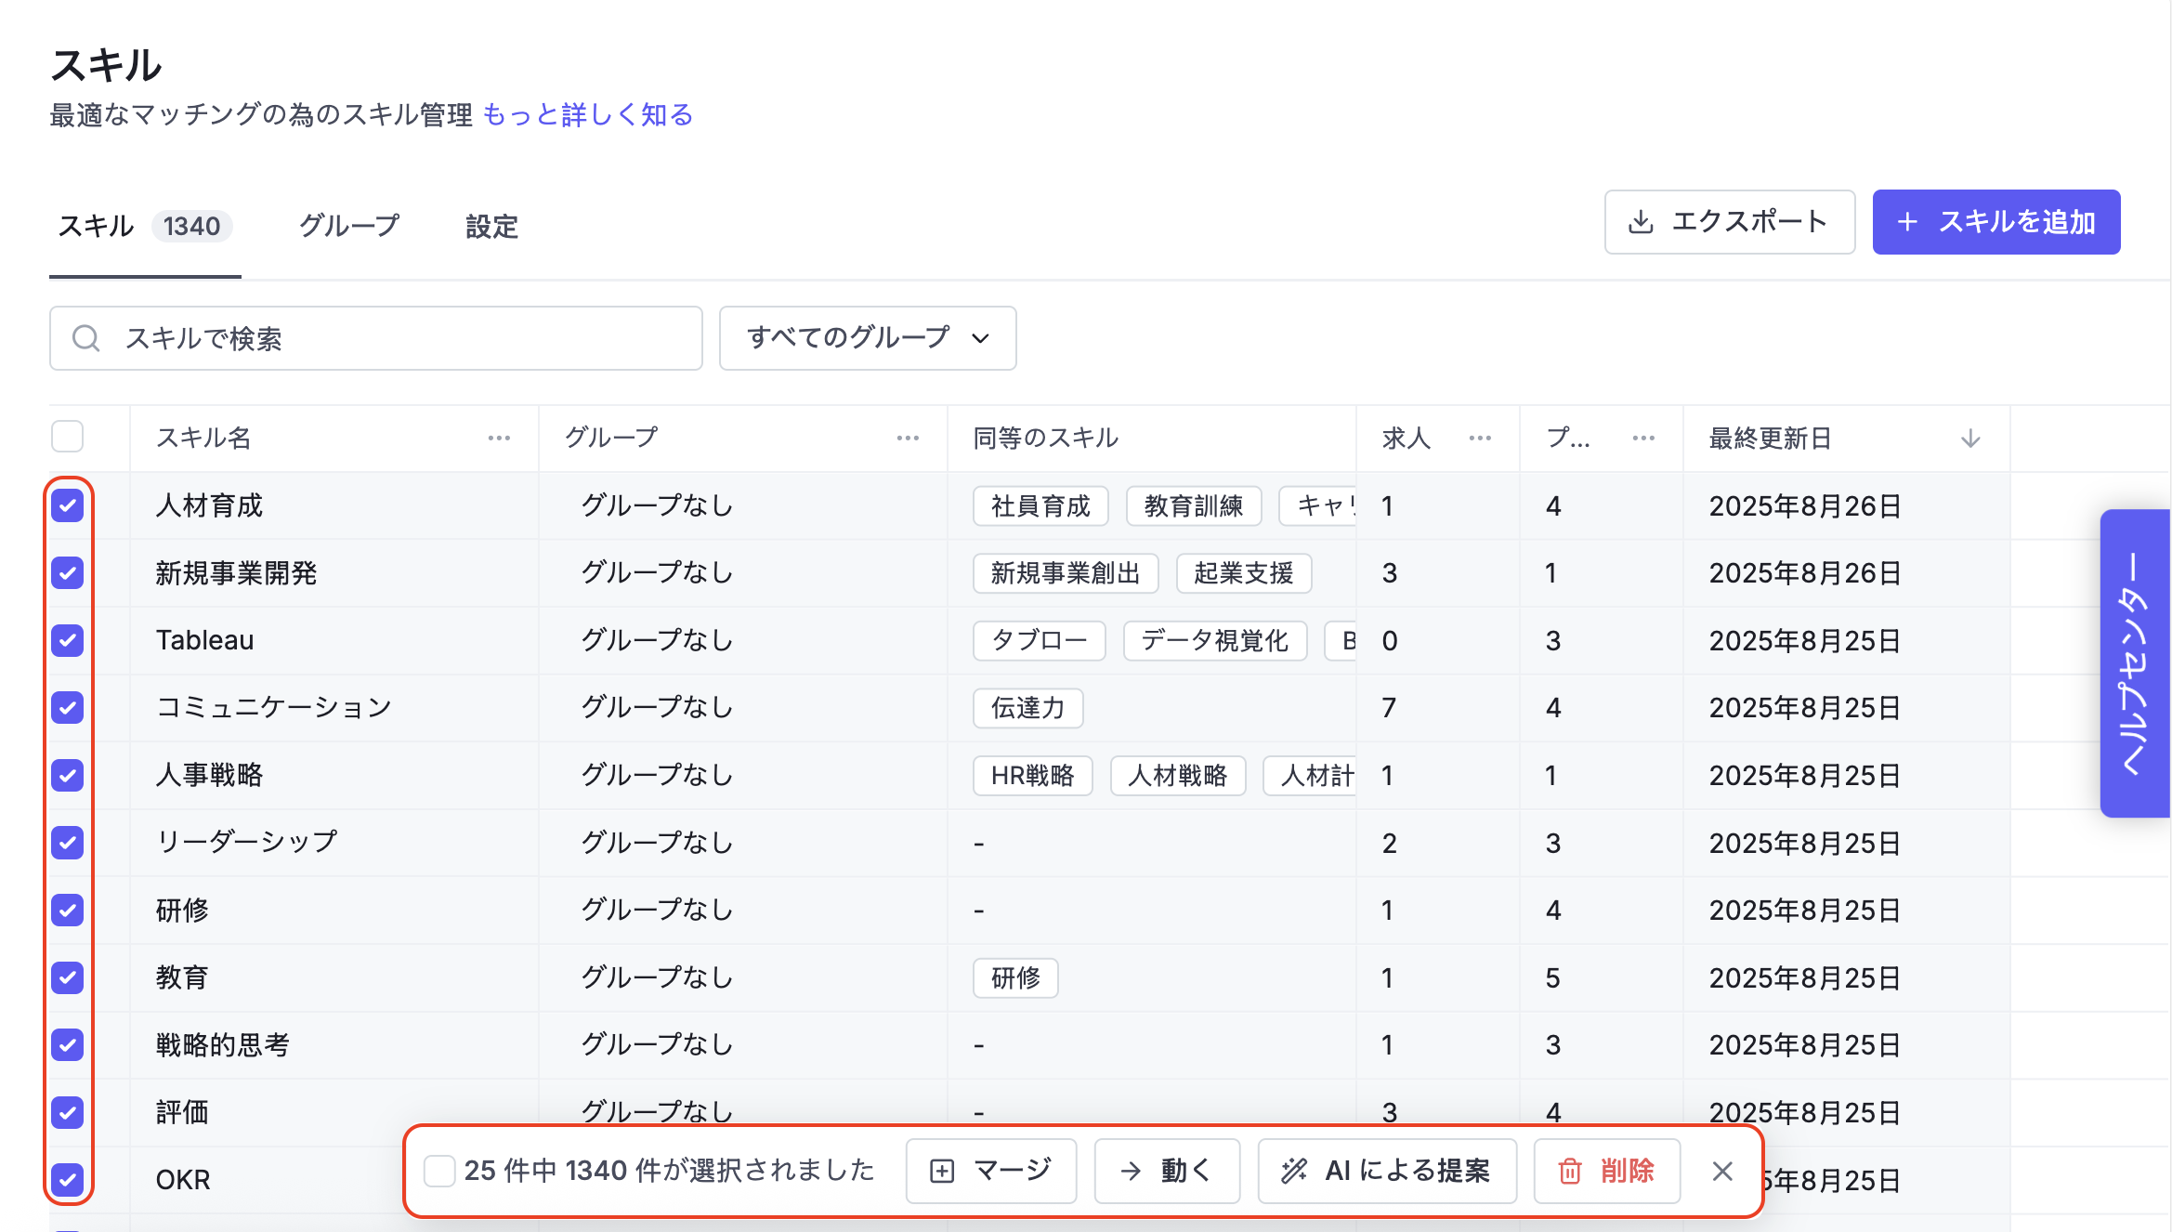Uncheck the 人材育成 row checkbox
Screen dimensions: 2172x1232
pyautogui.click(x=68, y=505)
